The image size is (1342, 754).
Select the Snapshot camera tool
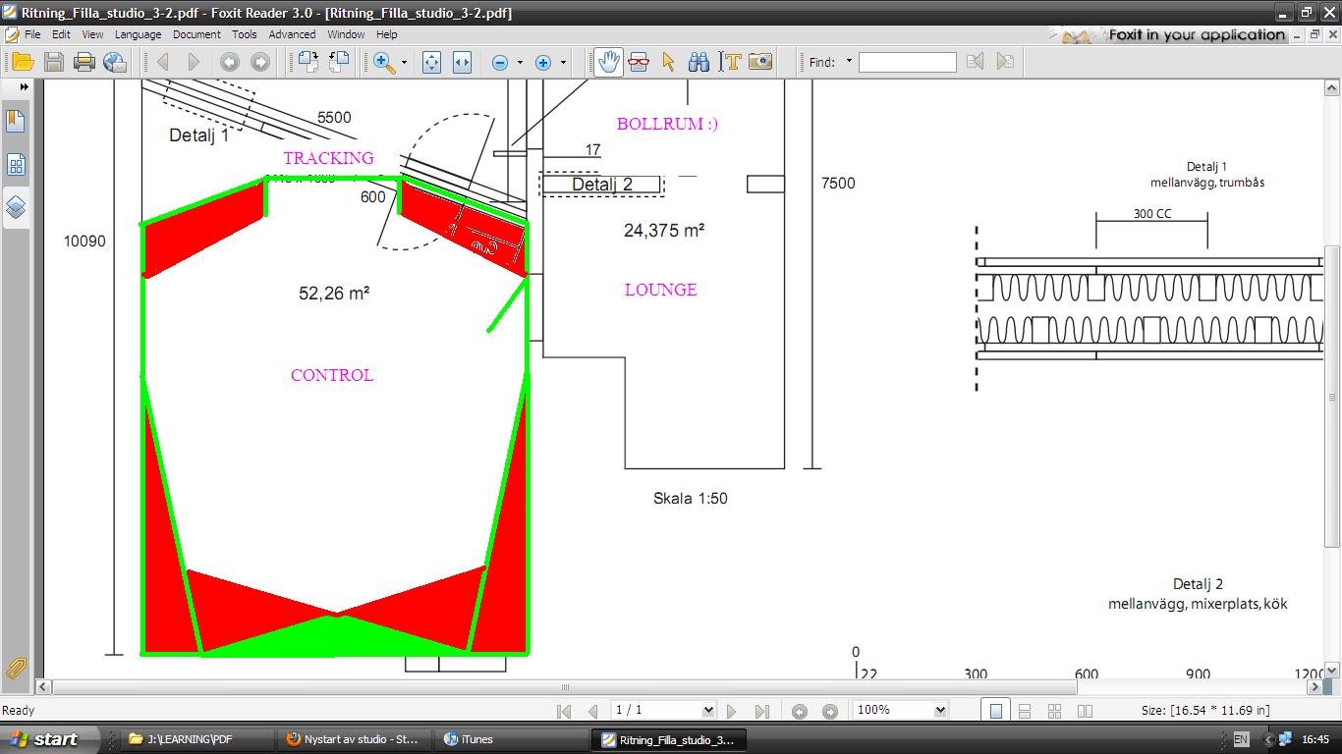point(759,62)
